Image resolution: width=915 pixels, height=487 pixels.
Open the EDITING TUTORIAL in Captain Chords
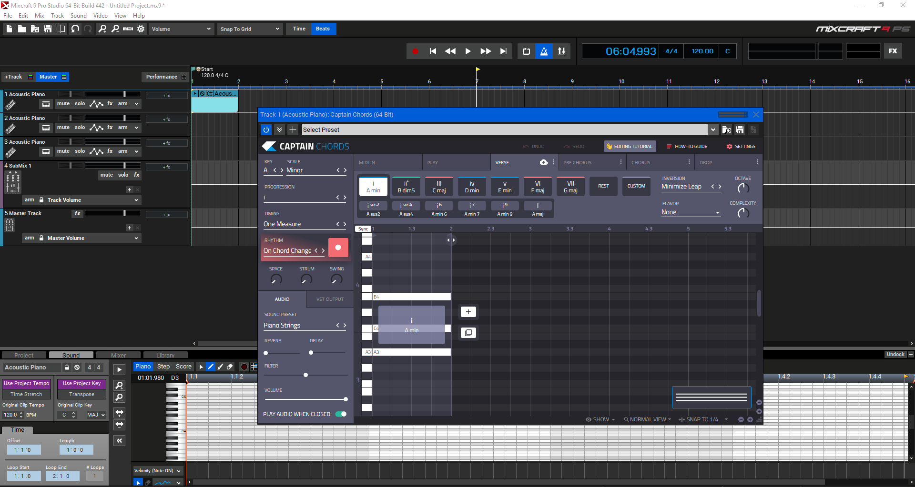630,147
